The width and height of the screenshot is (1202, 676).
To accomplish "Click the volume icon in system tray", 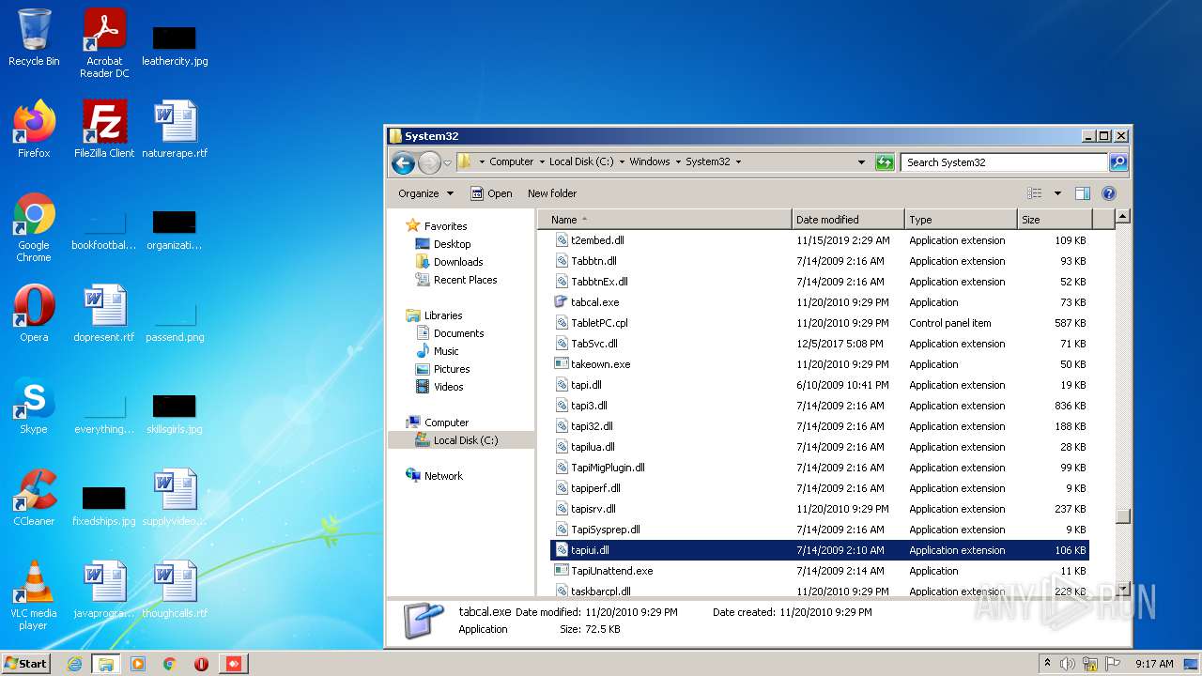I will 1067,664.
